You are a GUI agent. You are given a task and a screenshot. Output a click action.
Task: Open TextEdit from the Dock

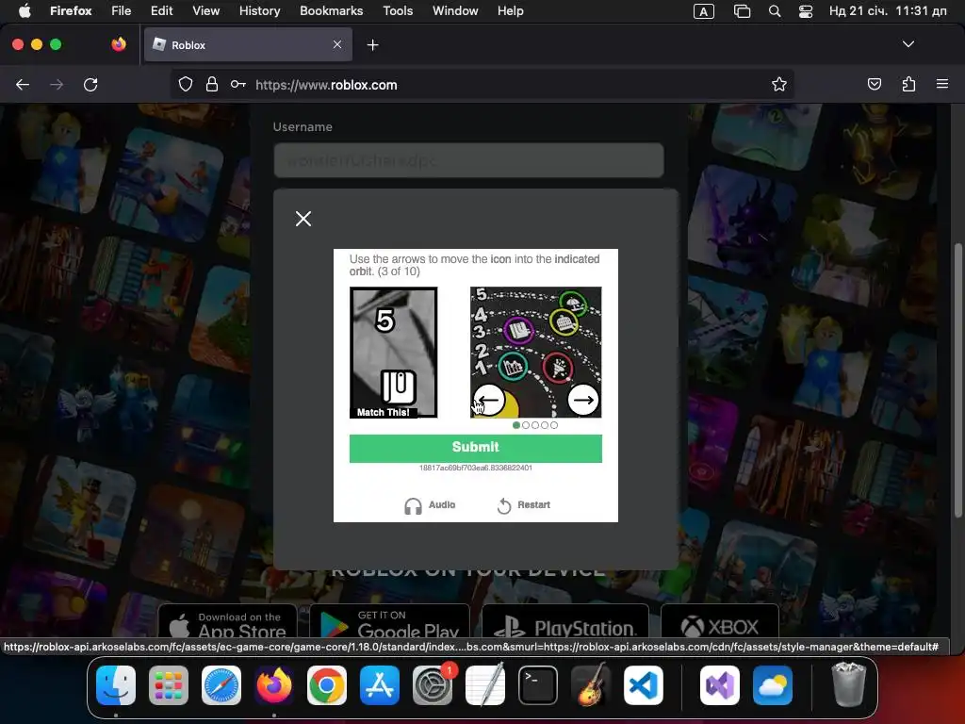(x=485, y=685)
